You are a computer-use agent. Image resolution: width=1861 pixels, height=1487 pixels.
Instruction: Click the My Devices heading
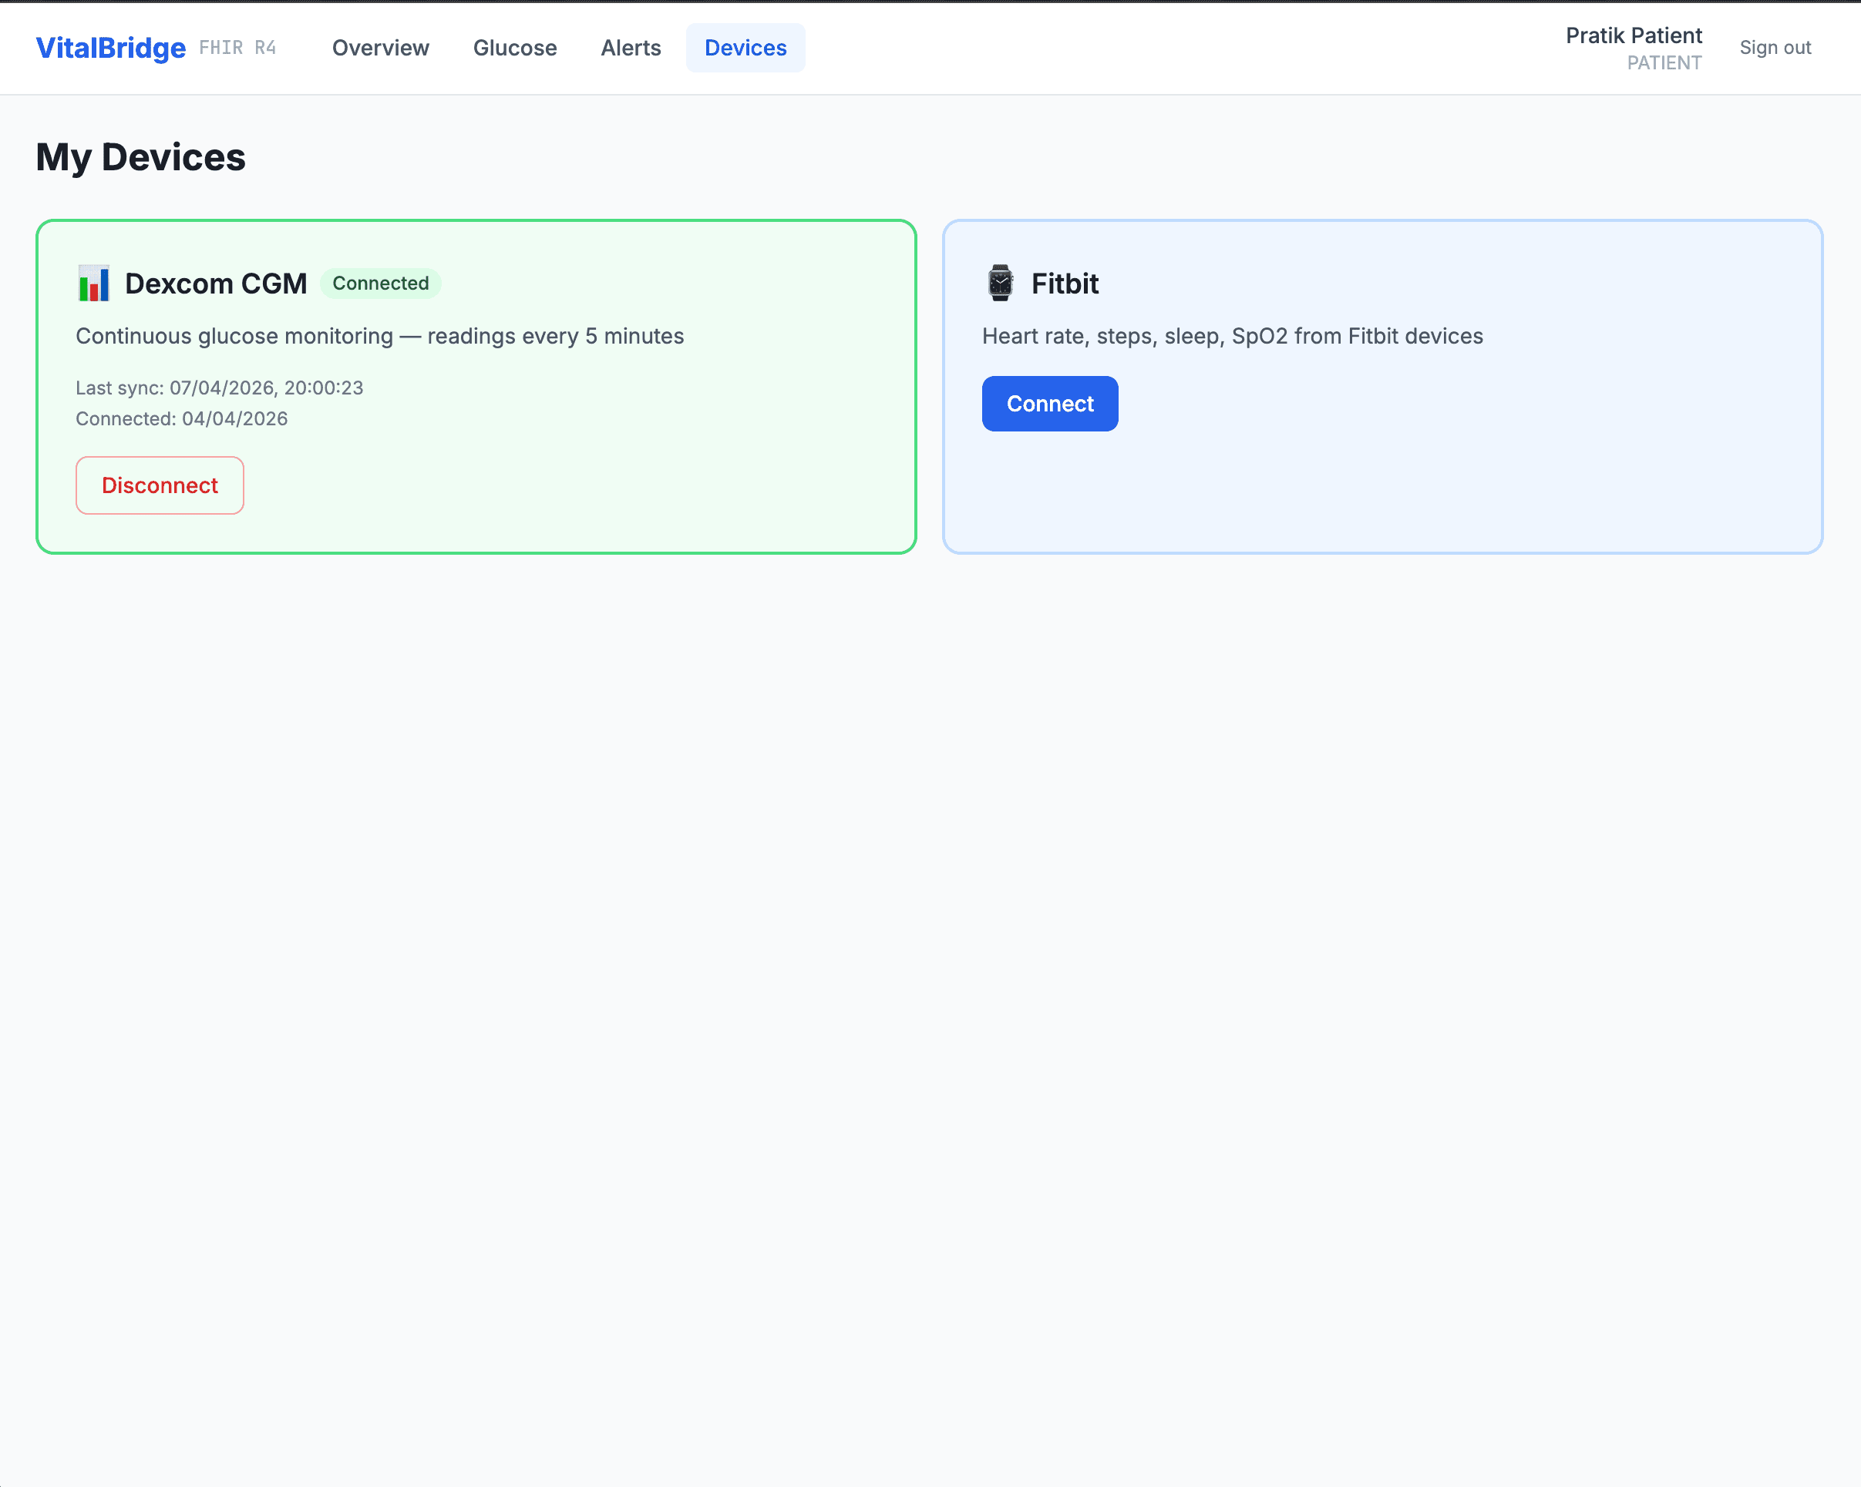[x=141, y=158]
